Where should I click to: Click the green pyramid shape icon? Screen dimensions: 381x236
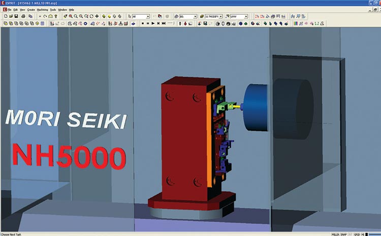(x=246, y=23)
